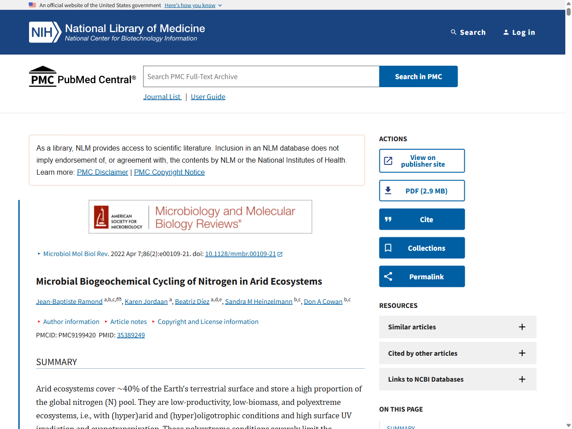This screenshot has height=429, width=572.
Task: Open the PMID 35389249 link
Action: pos(131,335)
